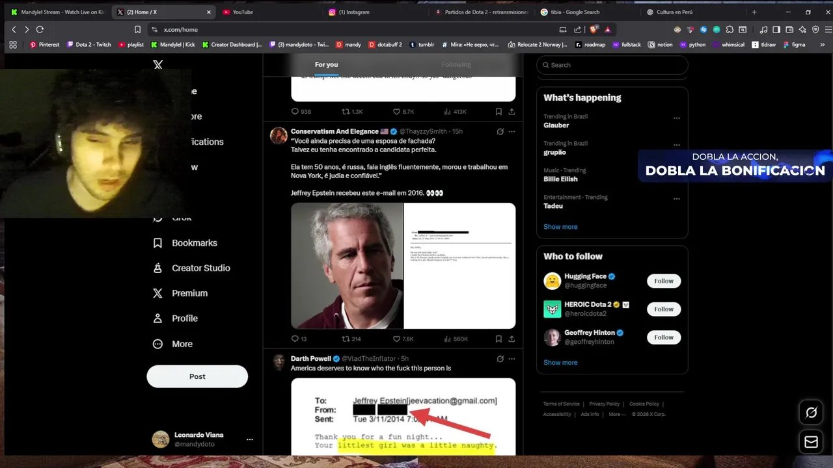This screenshot has width=833, height=468.
Task: Go to Profile in the sidebar
Action: pos(174,318)
